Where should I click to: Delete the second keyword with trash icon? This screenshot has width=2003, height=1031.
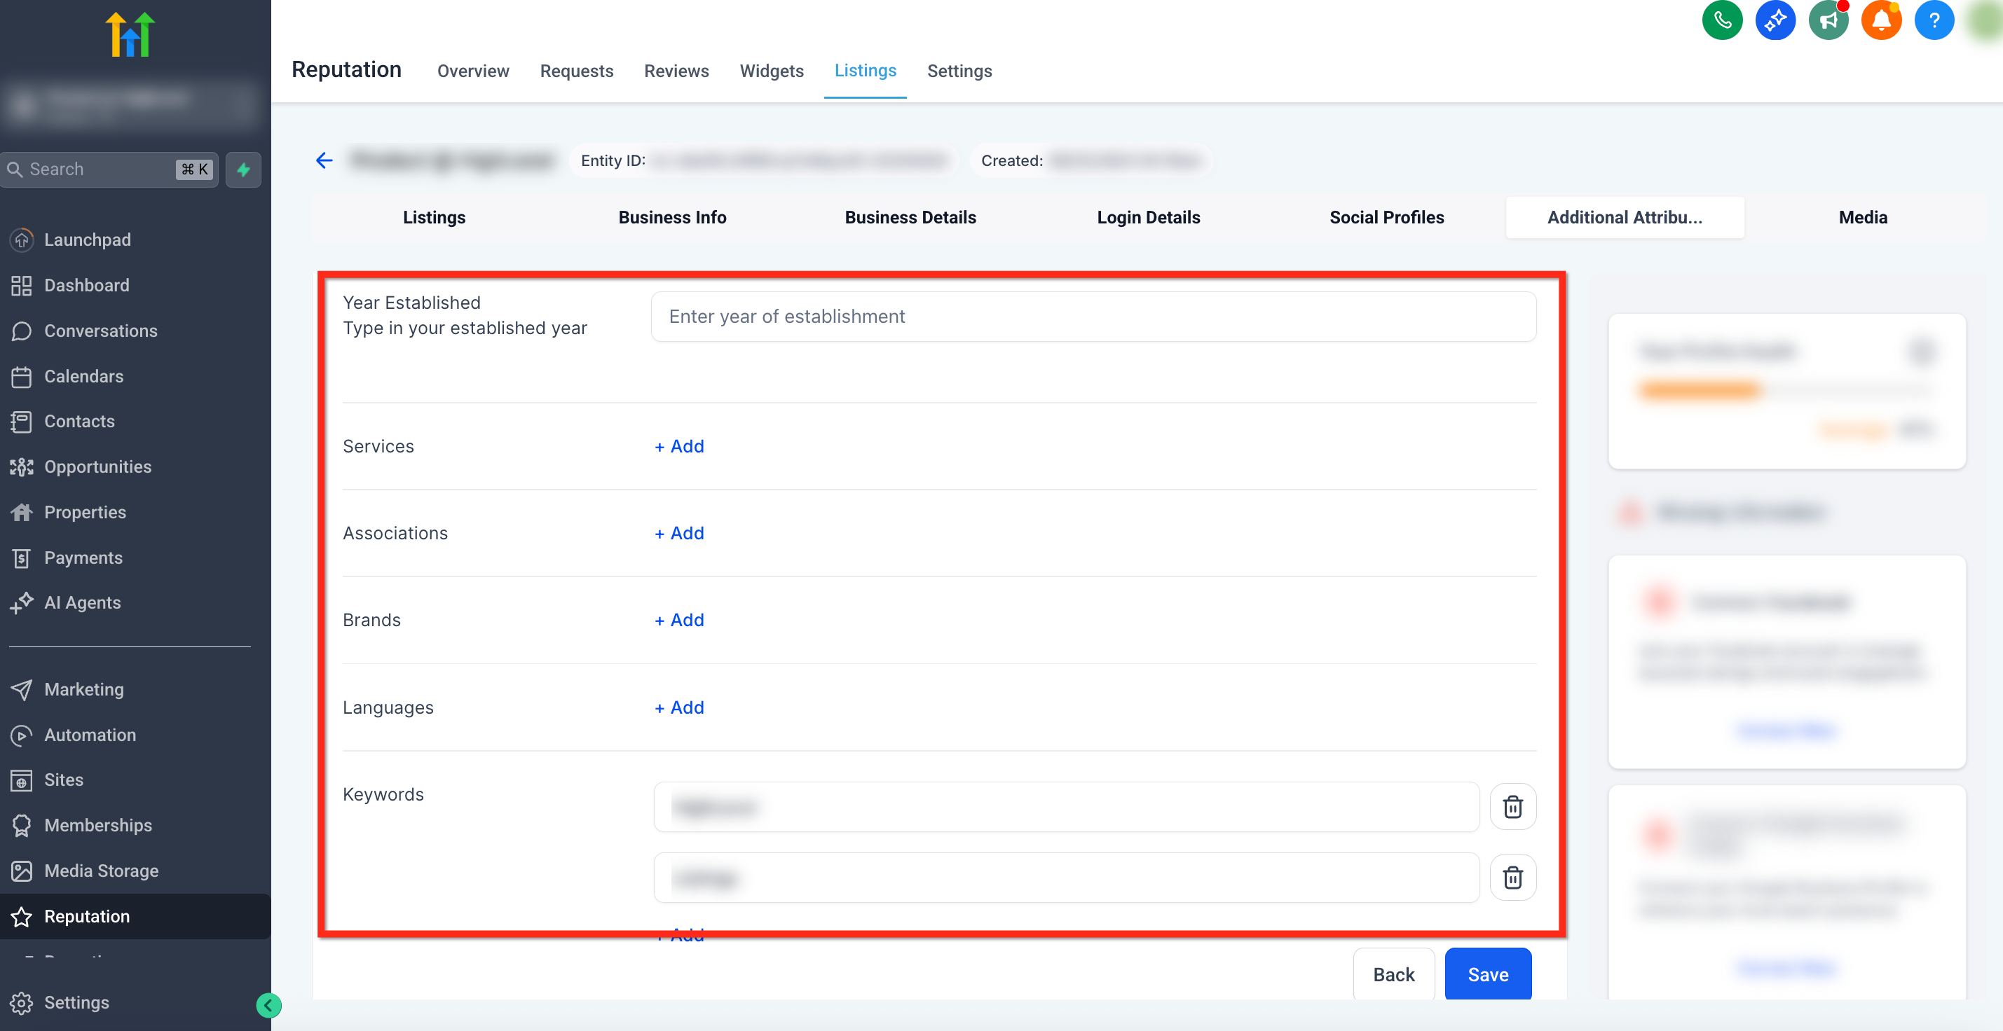pyautogui.click(x=1512, y=878)
